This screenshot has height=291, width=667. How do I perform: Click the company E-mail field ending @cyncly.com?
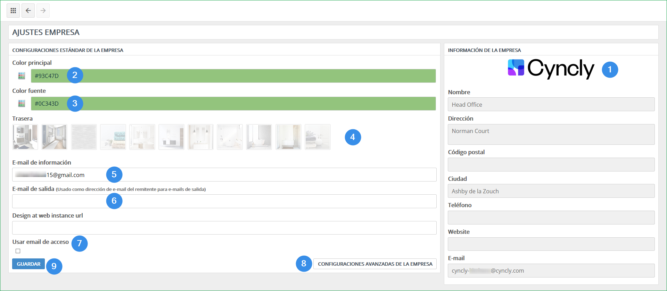click(551, 271)
